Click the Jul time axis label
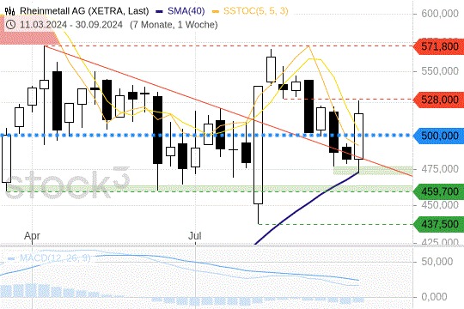464x309 pixels. coord(195,236)
